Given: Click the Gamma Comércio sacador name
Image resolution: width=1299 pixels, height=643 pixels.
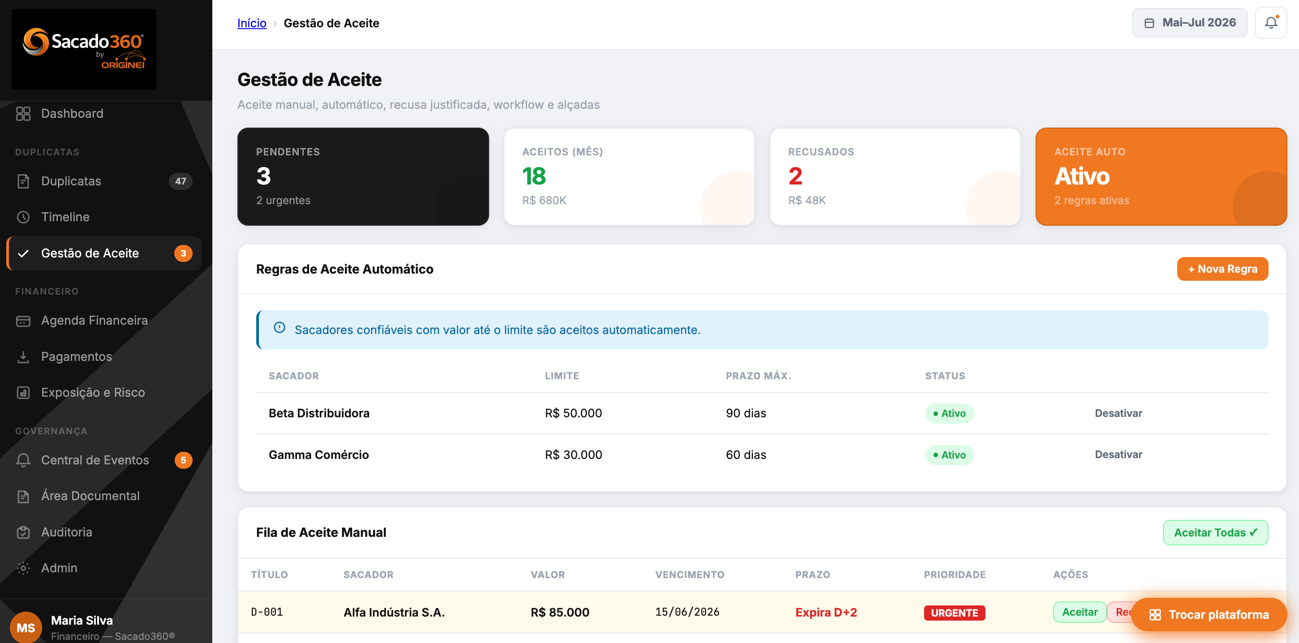Looking at the screenshot, I should pyautogui.click(x=318, y=454).
